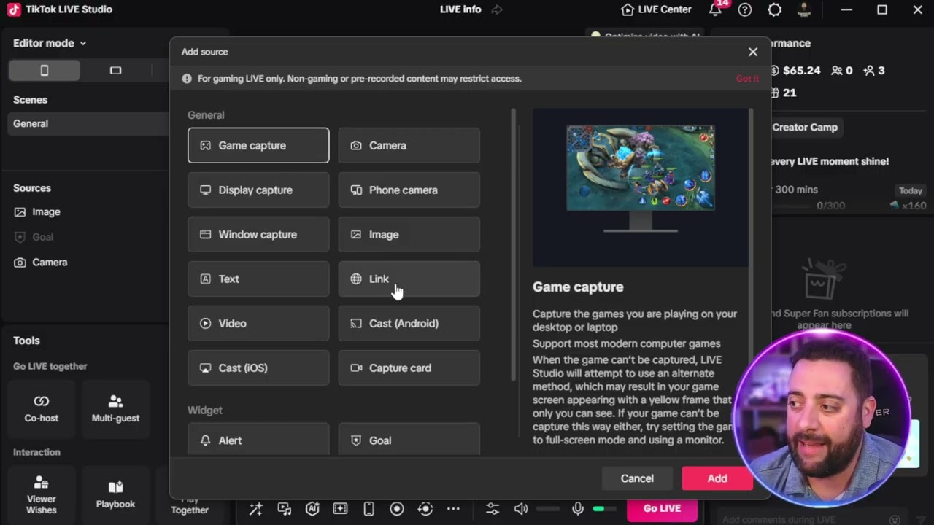The image size is (934, 525).
Task: Adjust the speaker volume slider
Action: pyautogui.click(x=549, y=509)
